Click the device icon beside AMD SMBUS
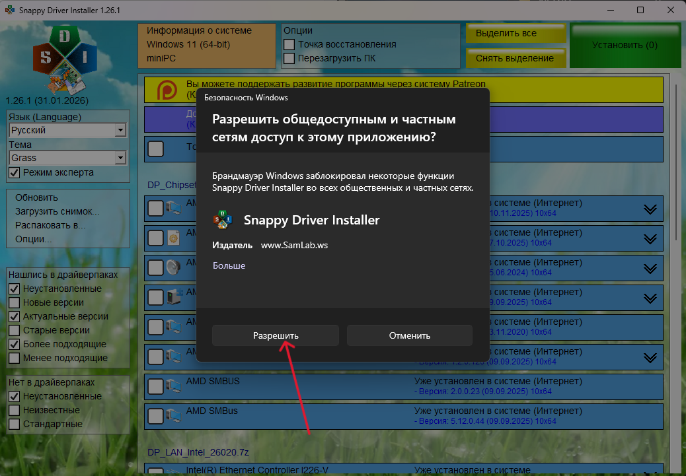This screenshot has height=476, width=686. pyautogui.click(x=174, y=386)
